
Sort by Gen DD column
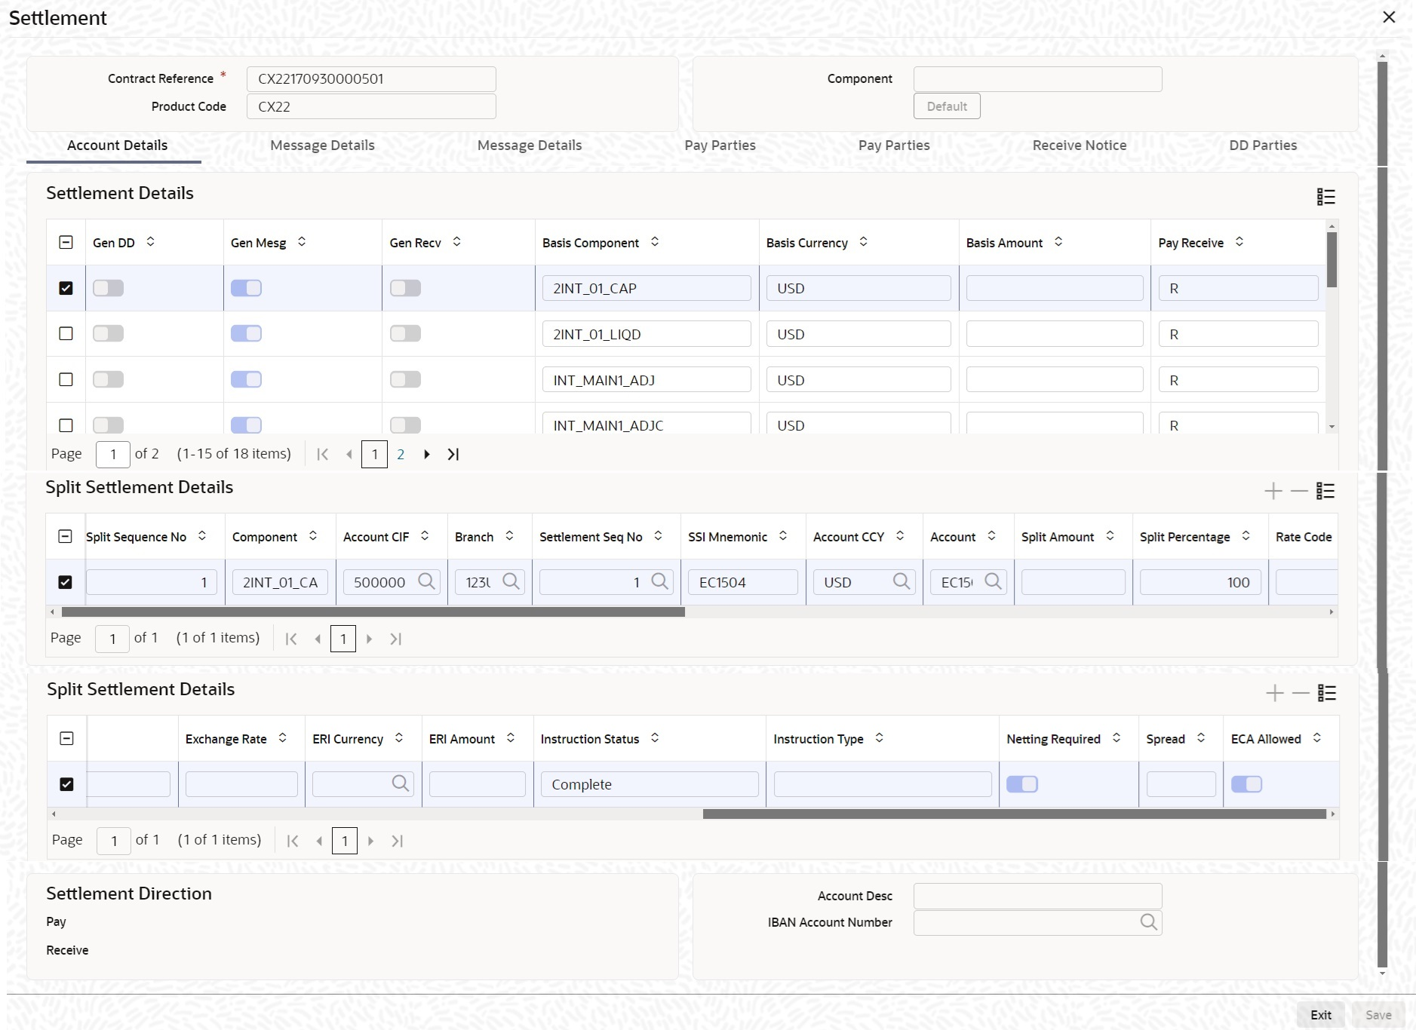pyautogui.click(x=151, y=241)
